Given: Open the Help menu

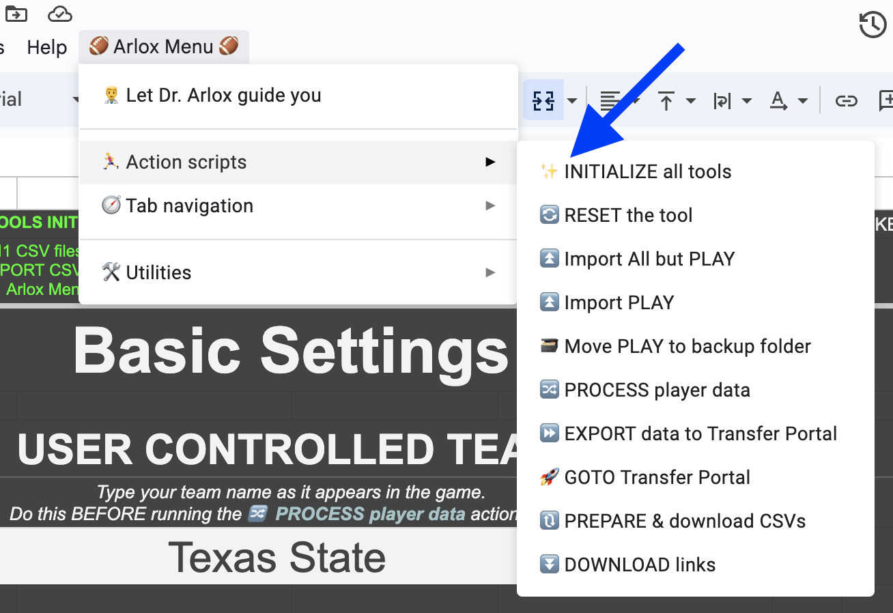Looking at the screenshot, I should 47,47.
